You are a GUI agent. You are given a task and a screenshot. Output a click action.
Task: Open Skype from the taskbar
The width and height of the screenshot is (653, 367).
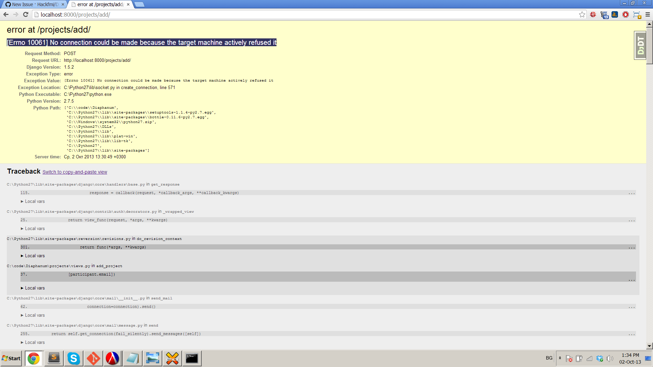73,359
